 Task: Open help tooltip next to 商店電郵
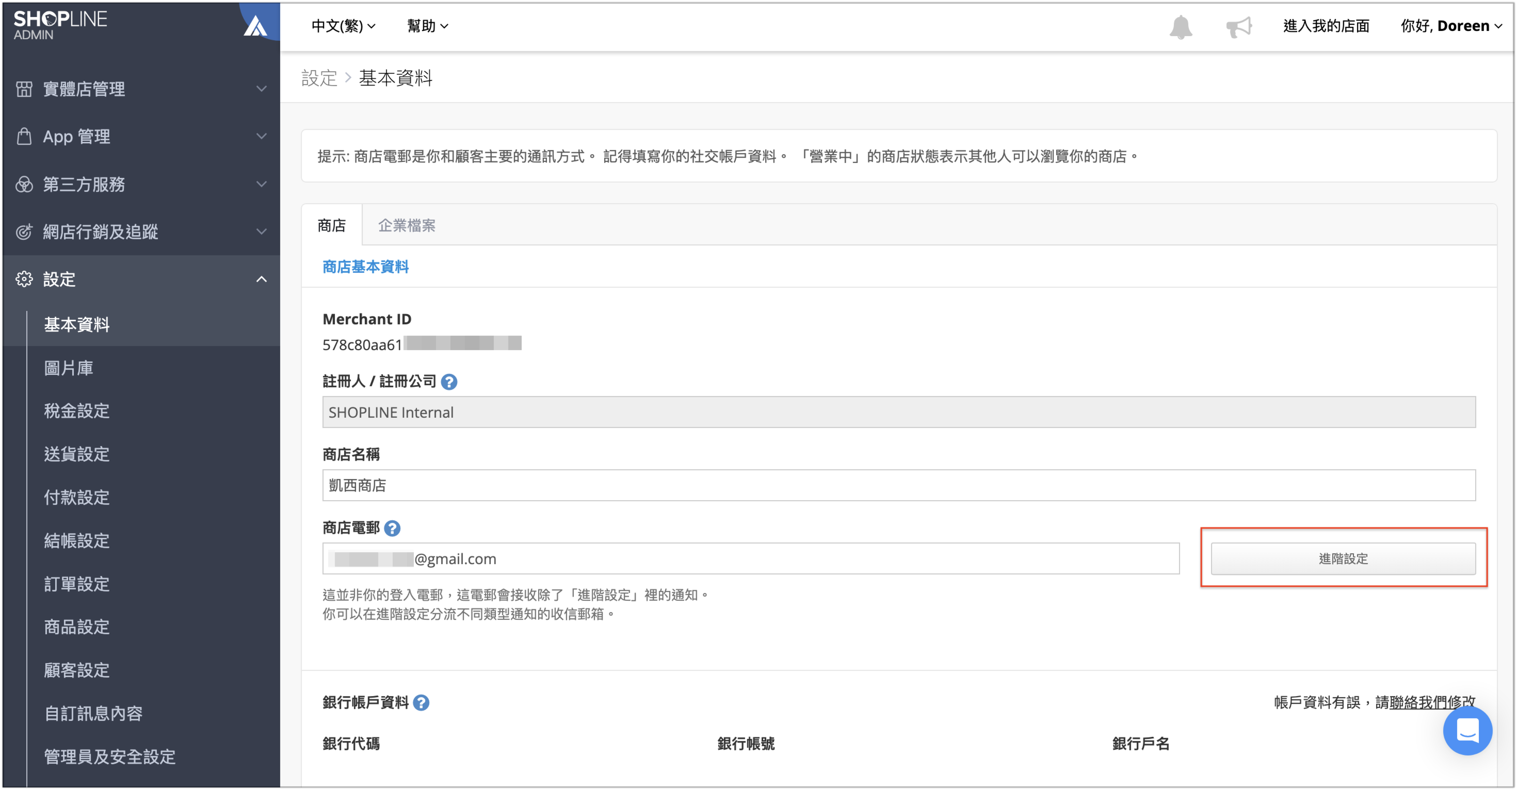392,529
